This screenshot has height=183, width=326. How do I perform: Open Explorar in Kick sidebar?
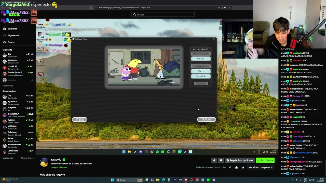[12, 29]
